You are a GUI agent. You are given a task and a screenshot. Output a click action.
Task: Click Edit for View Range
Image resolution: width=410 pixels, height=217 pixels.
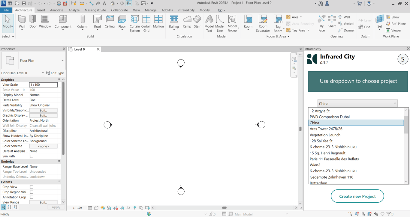44,202
